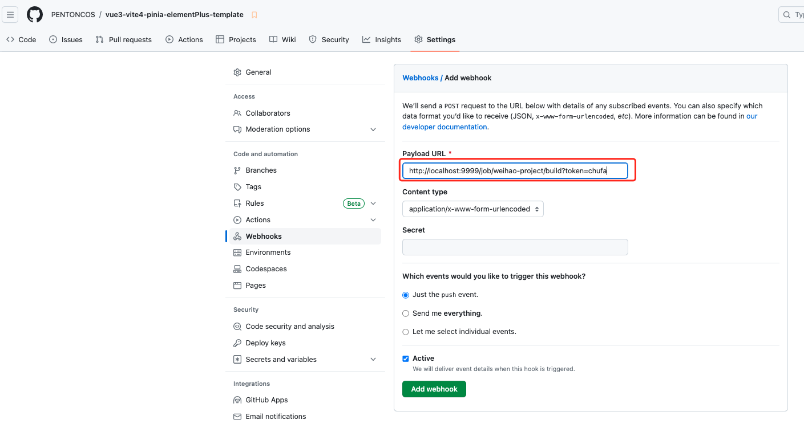Screen dimensions: 804x440
Task: Click the Actions tab play icon
Action: click(x=169, y=39)
